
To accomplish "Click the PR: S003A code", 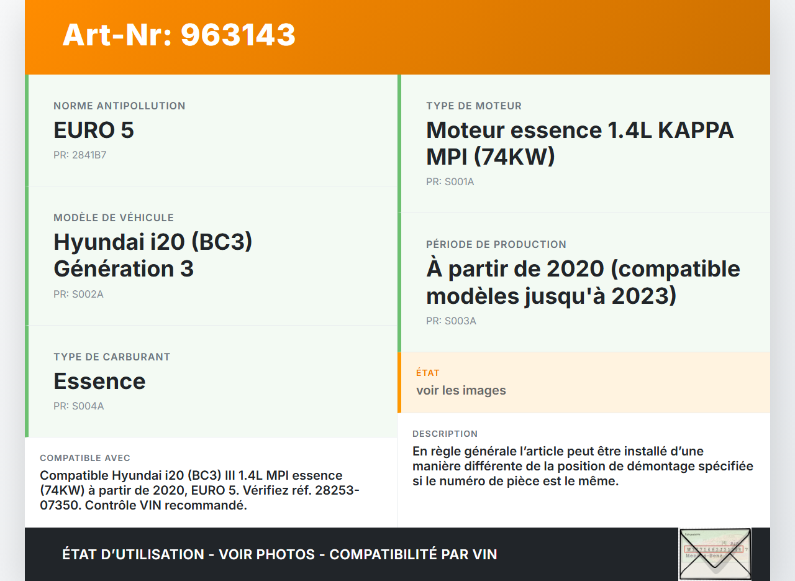I will coord(451,321).
